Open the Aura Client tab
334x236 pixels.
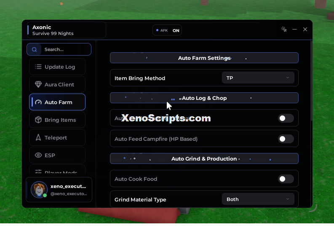pos(57,84)
